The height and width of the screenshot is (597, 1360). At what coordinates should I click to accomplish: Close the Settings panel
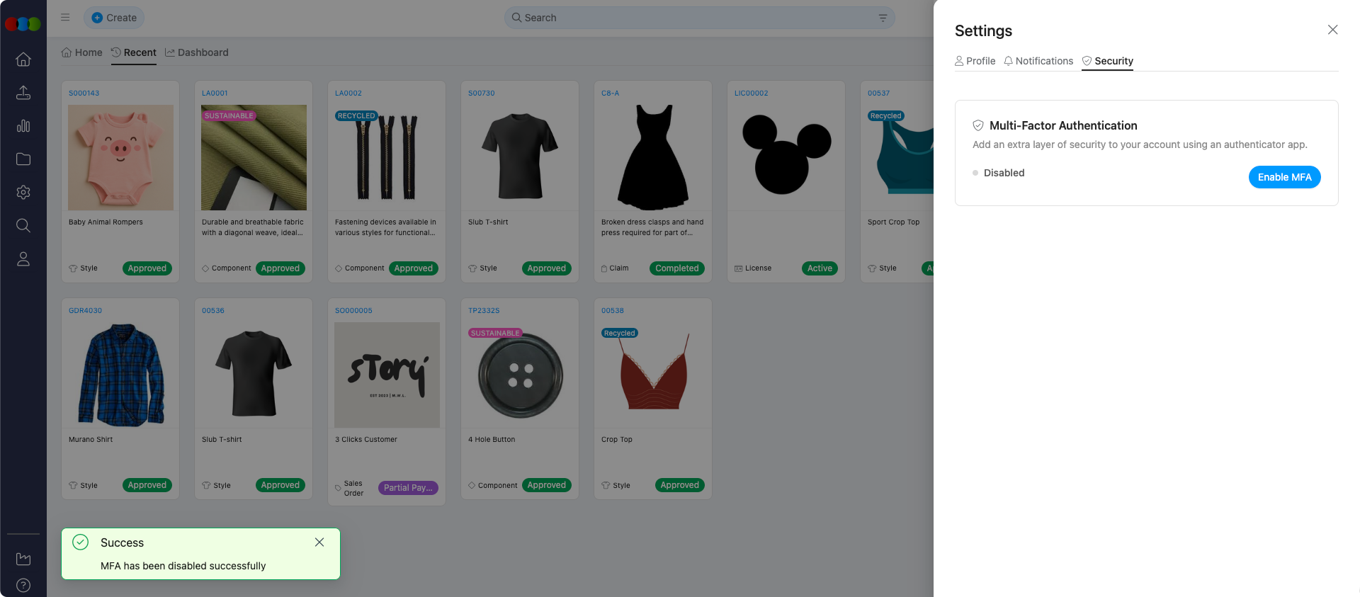pos(1332,30)
